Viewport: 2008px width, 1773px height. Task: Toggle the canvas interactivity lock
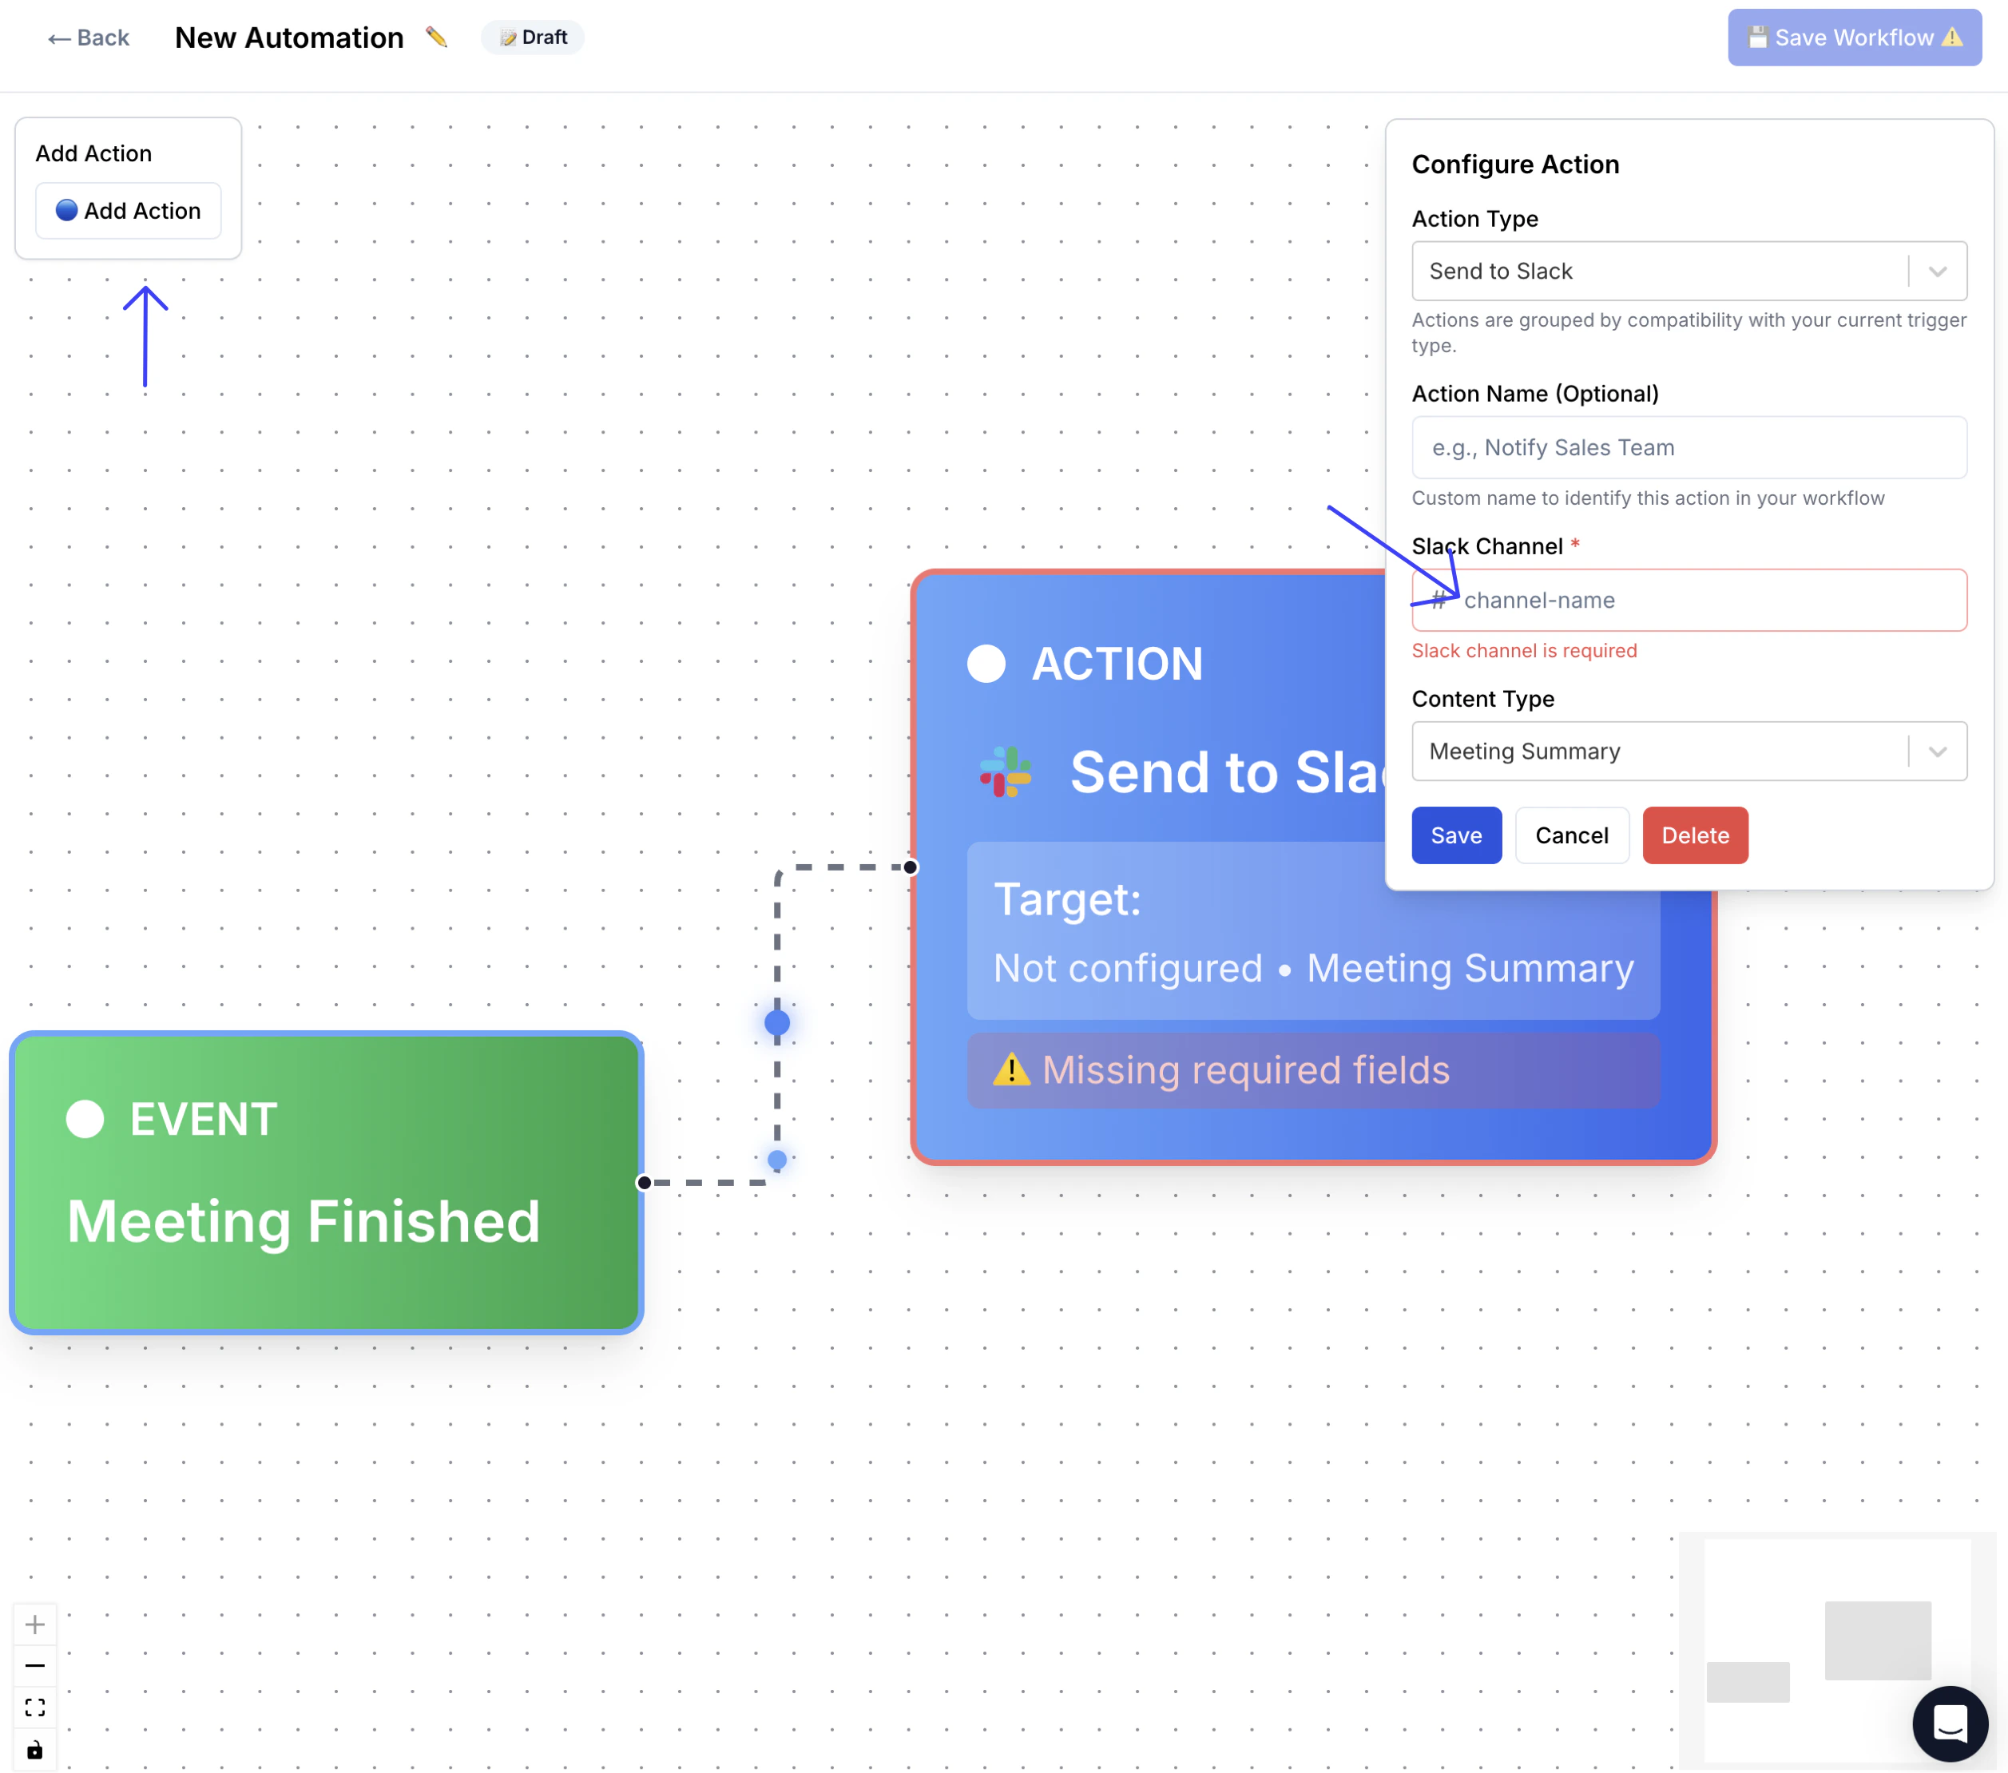coord(34,1751)
